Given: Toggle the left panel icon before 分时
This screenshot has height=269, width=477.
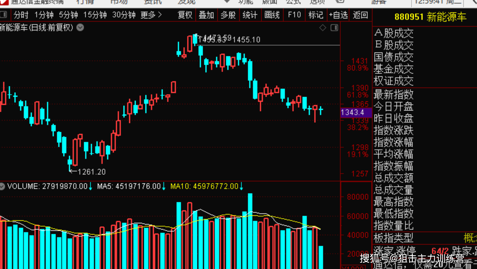Looking at the screenshot, I should 4,15.
